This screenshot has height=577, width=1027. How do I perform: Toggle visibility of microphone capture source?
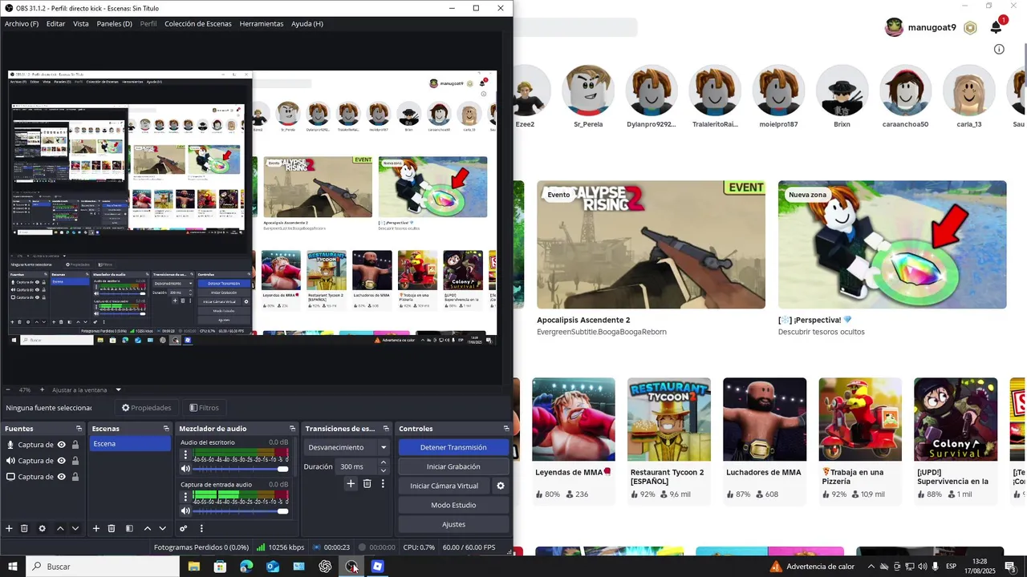[61, 445]
